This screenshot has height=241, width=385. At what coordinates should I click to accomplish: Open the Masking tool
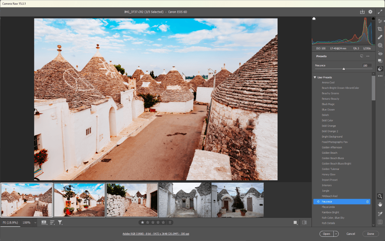coord(380,45)
